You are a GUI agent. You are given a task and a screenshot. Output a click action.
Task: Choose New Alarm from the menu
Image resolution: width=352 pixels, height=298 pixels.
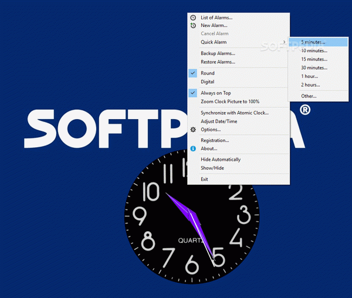click(x=214, y=25)
